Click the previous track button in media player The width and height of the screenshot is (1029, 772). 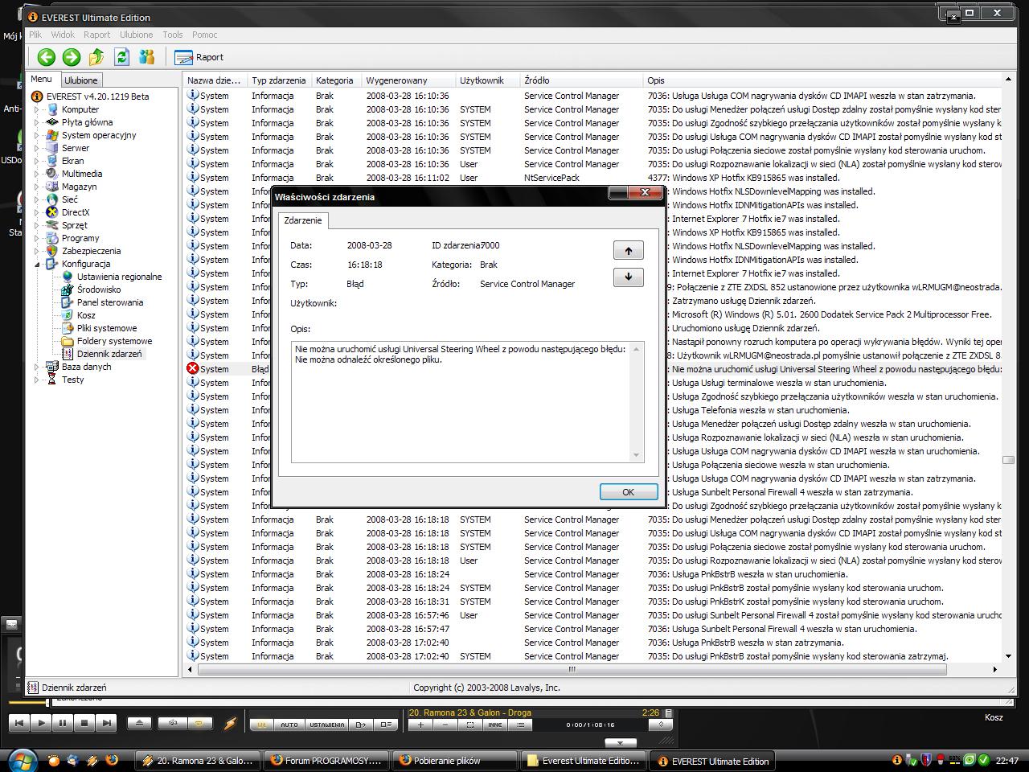pos(19,723)
